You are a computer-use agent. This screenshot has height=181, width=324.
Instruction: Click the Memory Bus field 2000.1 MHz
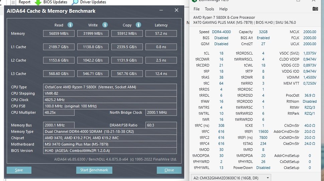59,125
